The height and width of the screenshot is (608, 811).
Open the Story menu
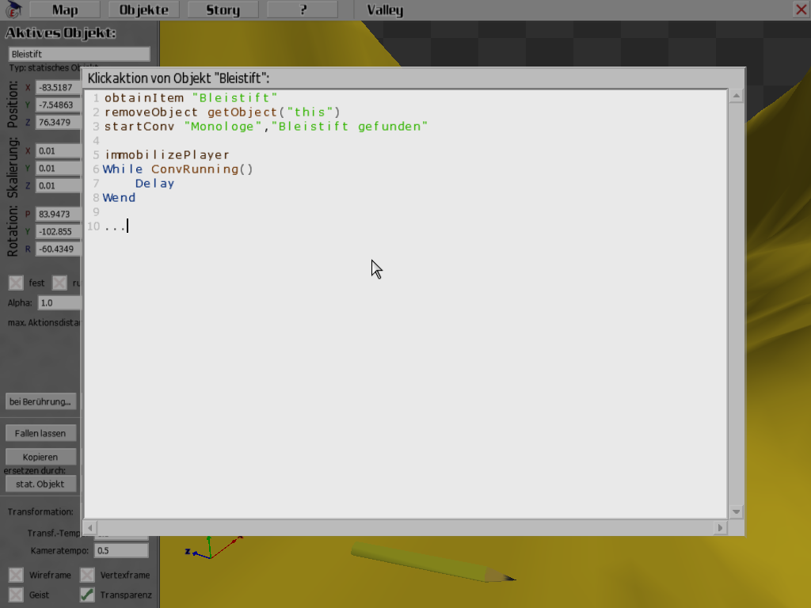[x=223, y=10]
